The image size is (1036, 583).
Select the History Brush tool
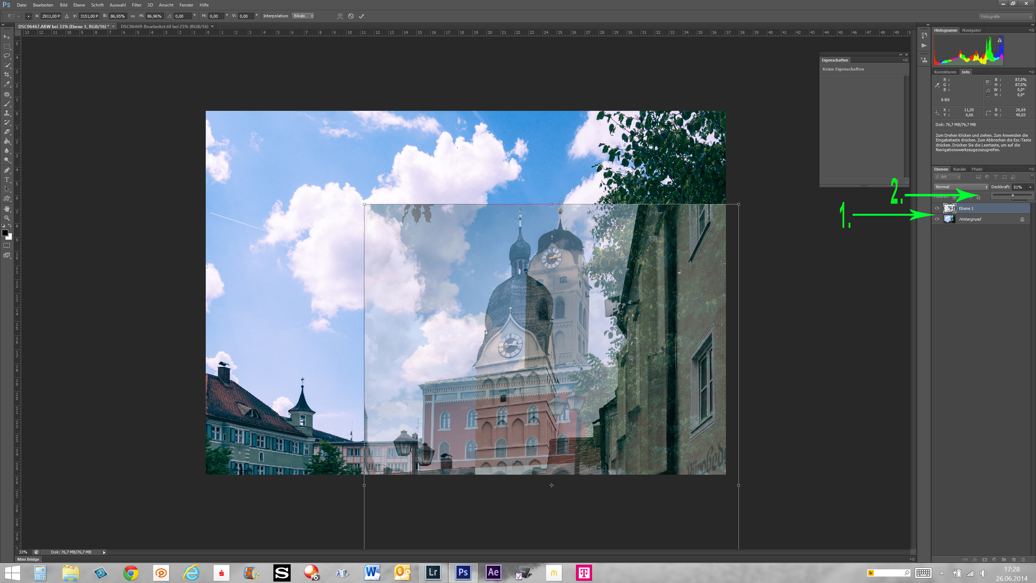click(x=7, y=122)
